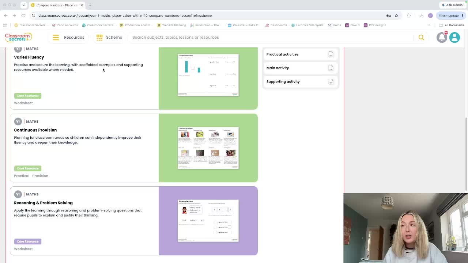The height and width of the screenshot is (263, 468).
Task: Click the Ask Gemini button
Action: point(453,5)
